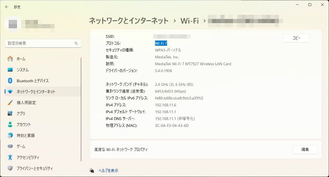The image size is (329, 177).
Task: Select the System (システム) monitor icon
Action: point(10,70)
